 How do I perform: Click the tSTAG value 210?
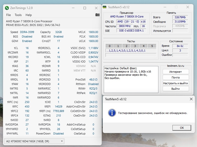click(58, 115)
